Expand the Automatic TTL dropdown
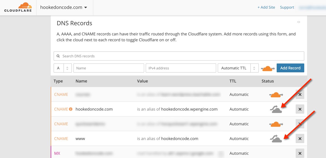 pos(238,68)
